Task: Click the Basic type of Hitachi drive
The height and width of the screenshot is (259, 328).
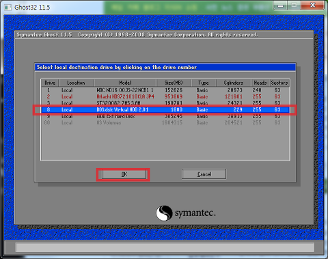Action: [x=202, y=96]
